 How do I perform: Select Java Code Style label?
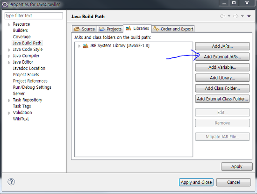[x=28, y=50]
